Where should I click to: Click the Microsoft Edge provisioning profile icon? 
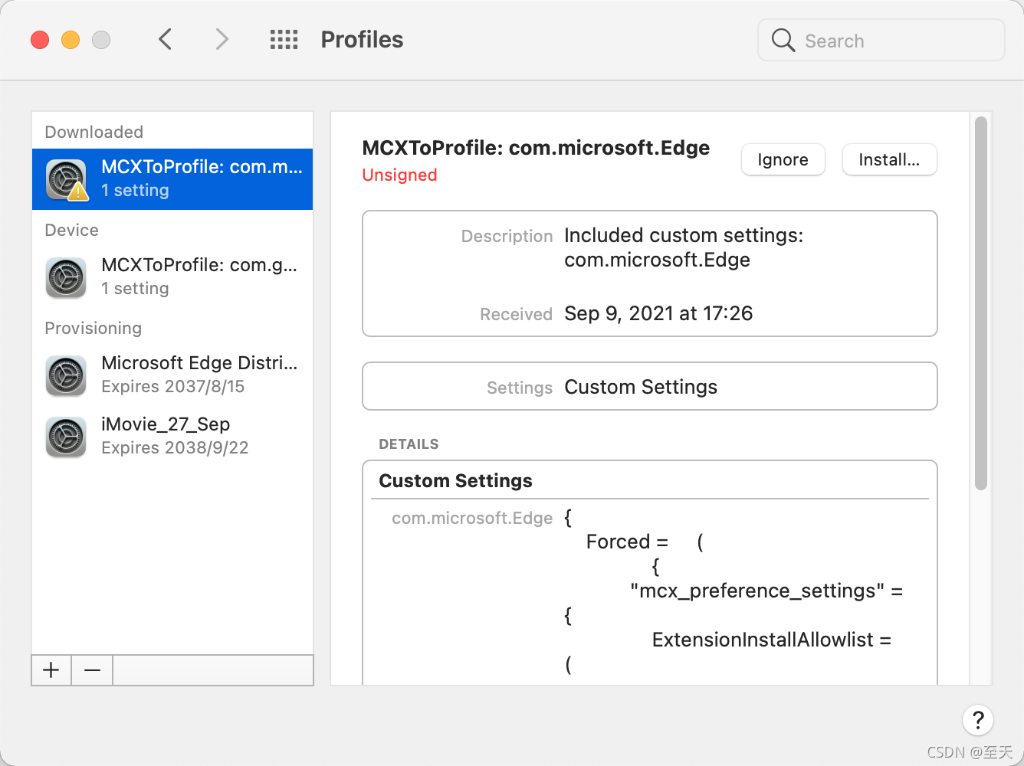coord(66,375)
